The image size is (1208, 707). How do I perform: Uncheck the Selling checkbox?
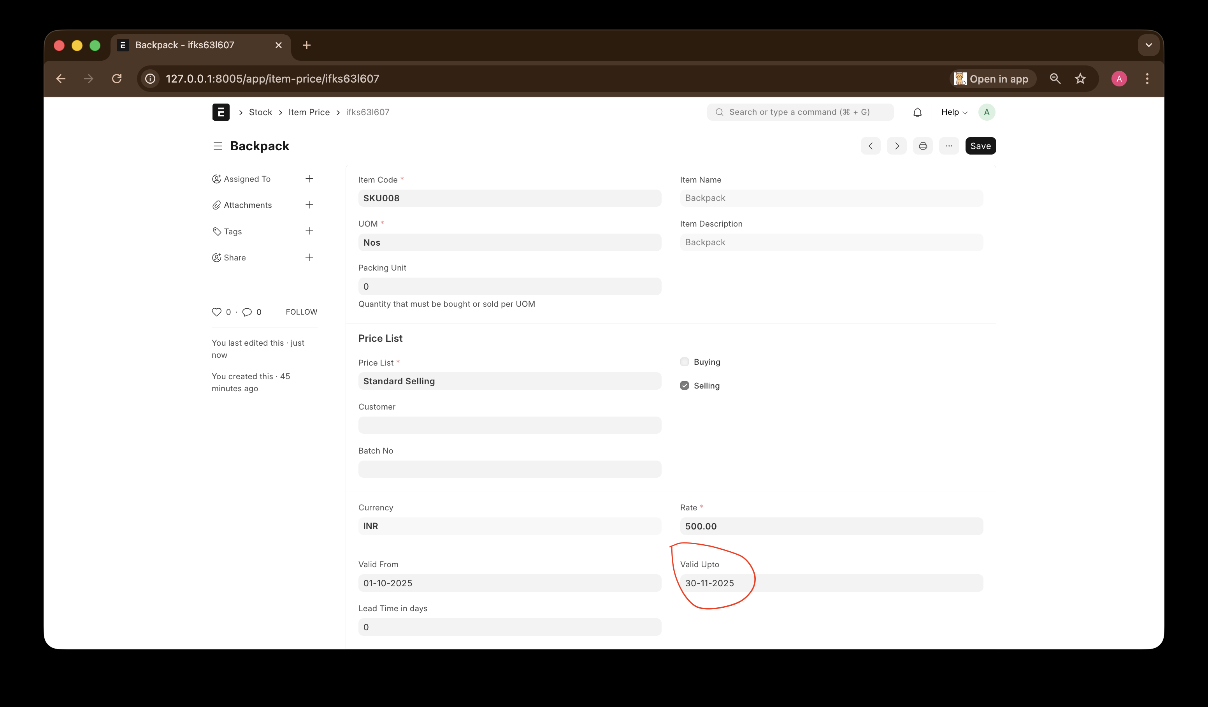(684, 386)
